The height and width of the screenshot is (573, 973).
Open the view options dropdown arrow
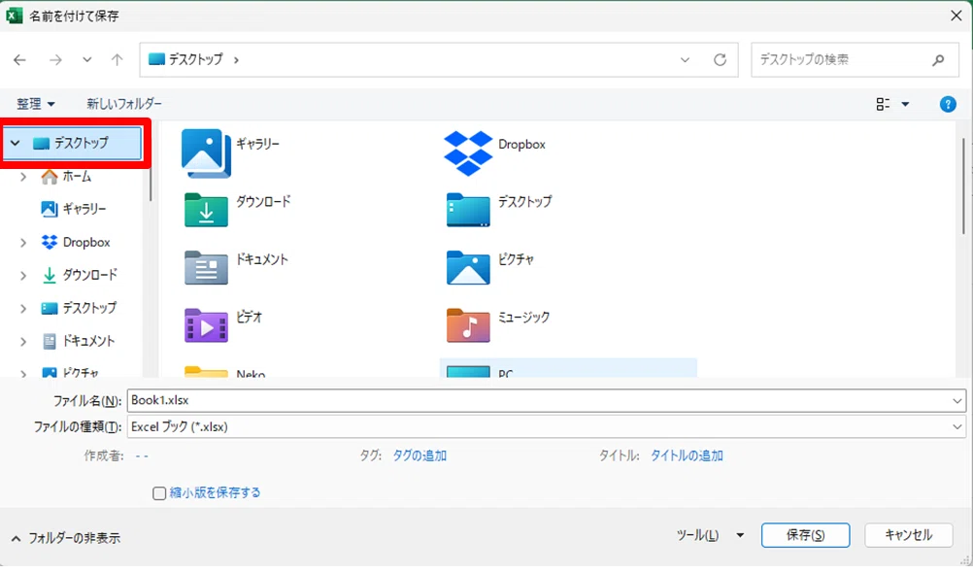(x=905, y=104)
